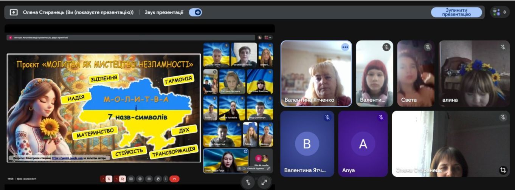Open more options on Валентина Ятченко's video tile
The height and width of the screenshot is (190, 515).
345,47
